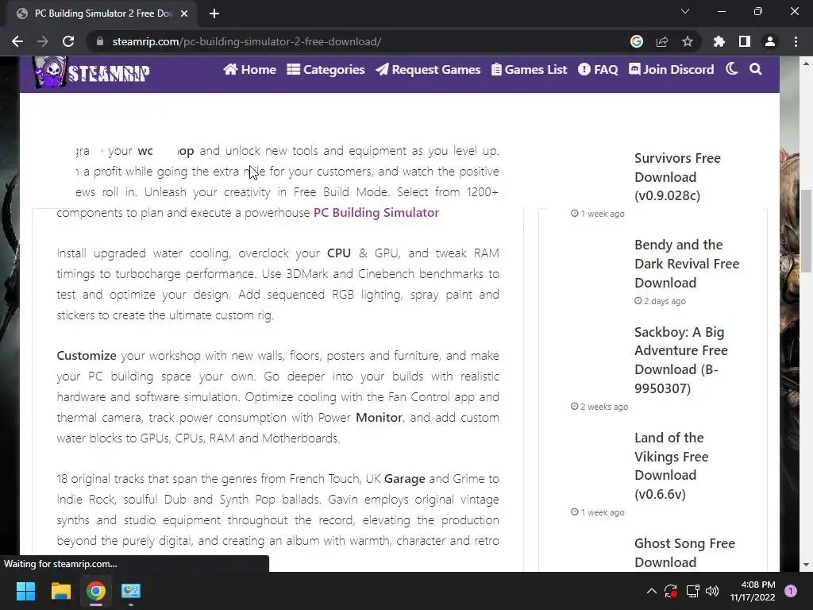The image size is (813, 610).
Task: Expand the tab search chevron
Action: pyautogui.click(x=685, y=11)
